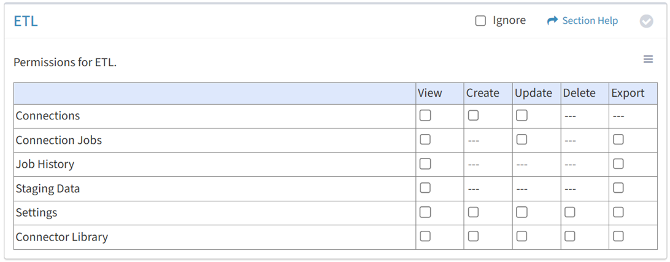Click the Section Help arrow icon

point(552,21)
